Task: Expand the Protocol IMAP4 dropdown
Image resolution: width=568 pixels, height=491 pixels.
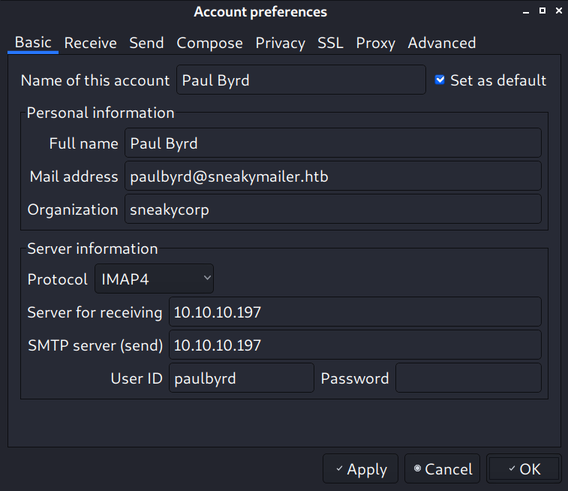Action: click(154, 279)
